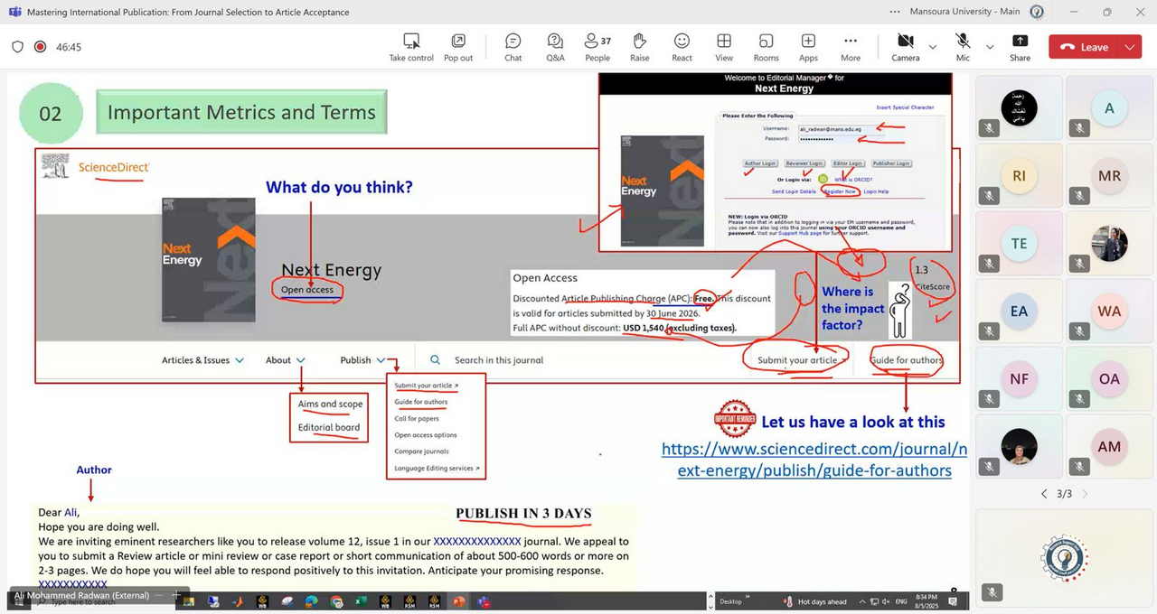Screen dimensions: 1157x614
Task: Select participant tile with initials NF
Action: point(1019,379)
